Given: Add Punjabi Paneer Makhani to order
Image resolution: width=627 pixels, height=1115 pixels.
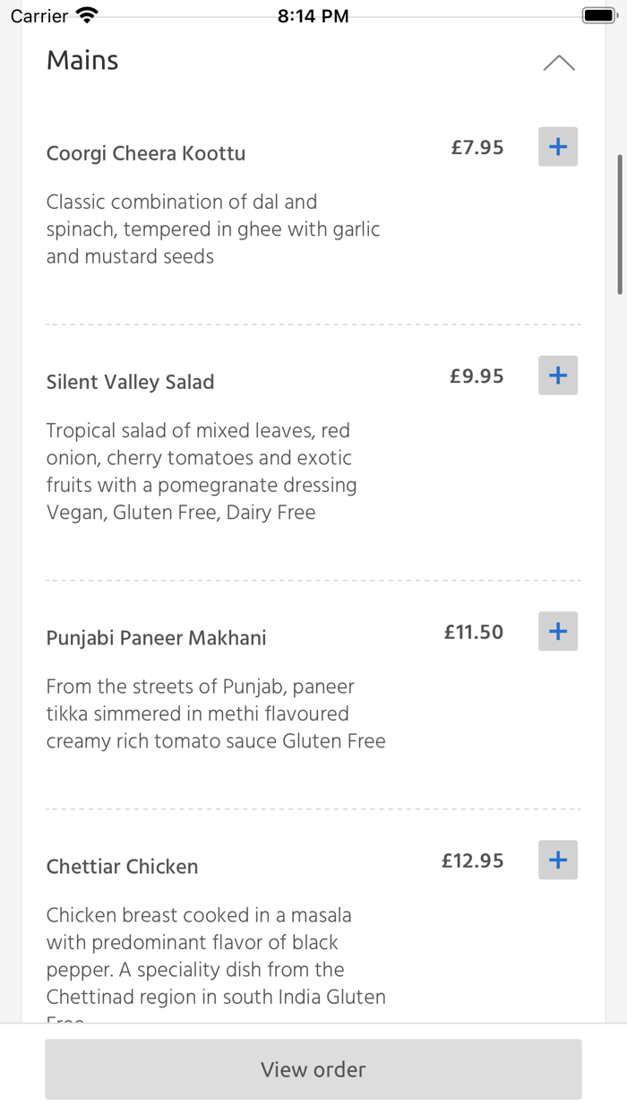Looking at the screenshot, I should 558,631.
